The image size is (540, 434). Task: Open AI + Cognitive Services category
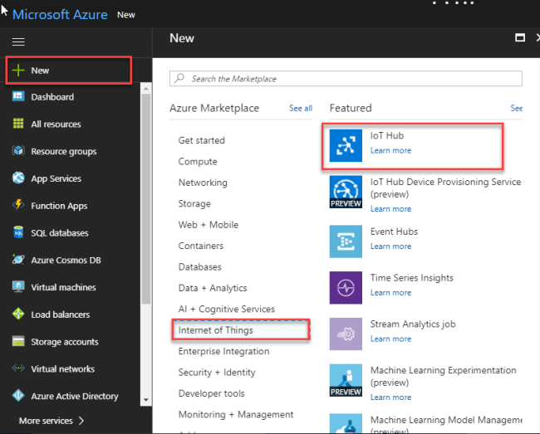(226, 310)
